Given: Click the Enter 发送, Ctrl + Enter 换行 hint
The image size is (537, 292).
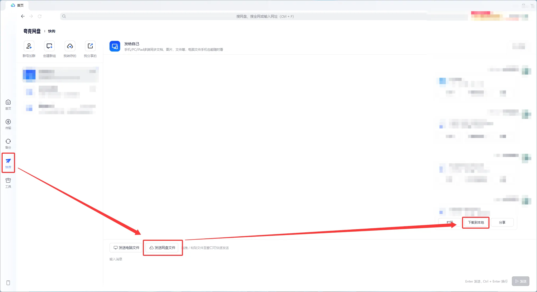Looking at the screenshot, I should 486,281.
